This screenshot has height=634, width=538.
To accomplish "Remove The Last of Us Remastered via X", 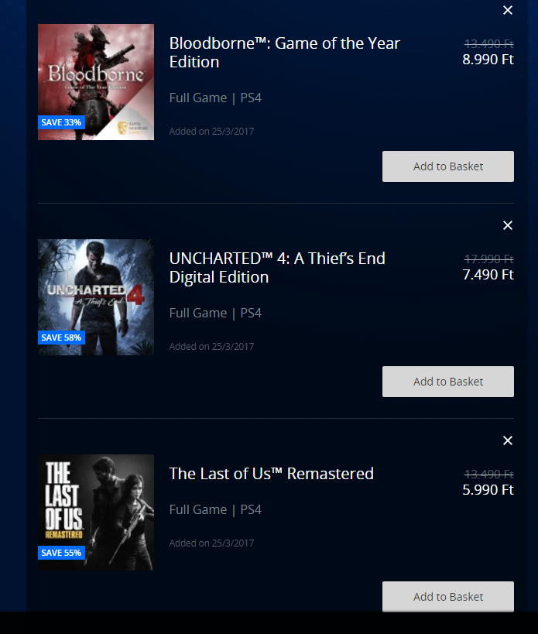I will (508, 440).
